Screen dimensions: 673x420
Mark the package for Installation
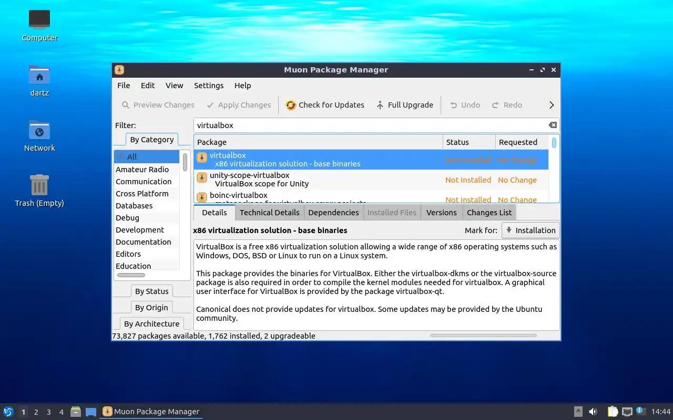531,230
